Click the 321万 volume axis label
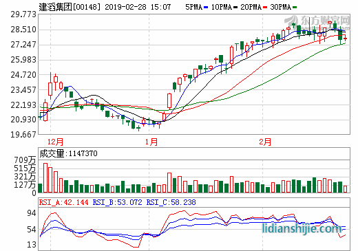This screenshot has height=251, width=358. click(x=25, y=177)
